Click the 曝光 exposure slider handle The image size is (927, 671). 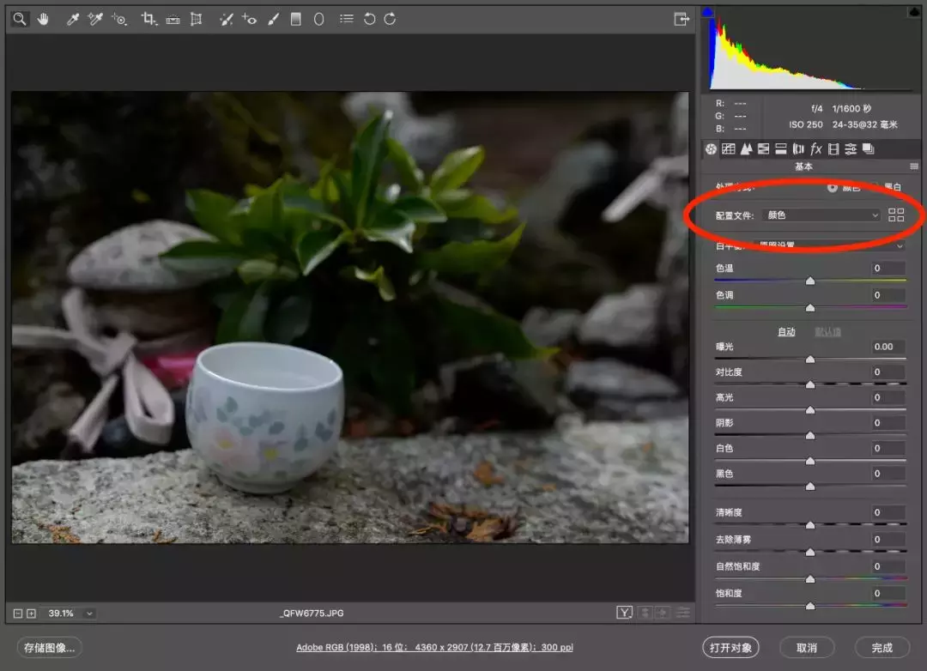(x=810, y=360)
